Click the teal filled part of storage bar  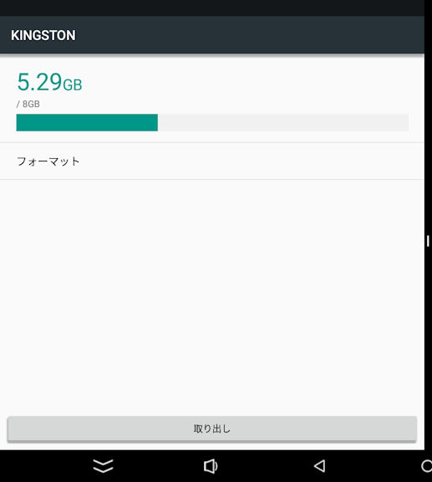87,122
